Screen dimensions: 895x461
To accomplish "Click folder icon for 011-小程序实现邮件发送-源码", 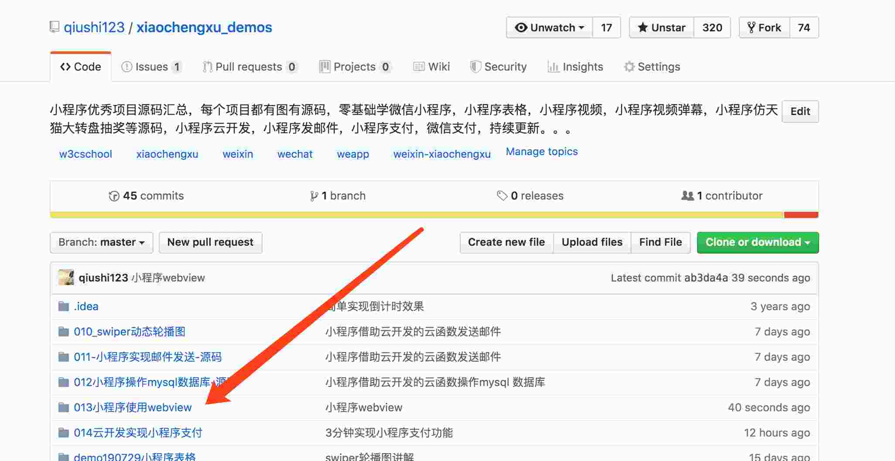I will pyautogui.click(x=64, y=357).
